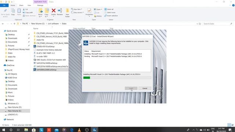This screenshot has width=235, height=132.
Task: Open the File tab
Action: [x=4, y=5]
